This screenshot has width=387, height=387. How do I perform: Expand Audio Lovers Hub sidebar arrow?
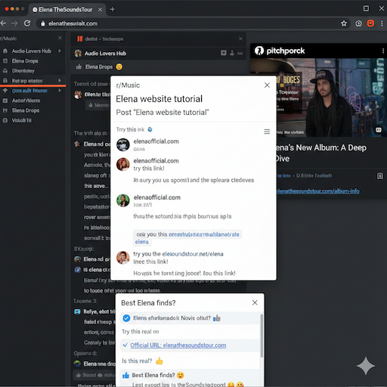click(x=60, y=51)
